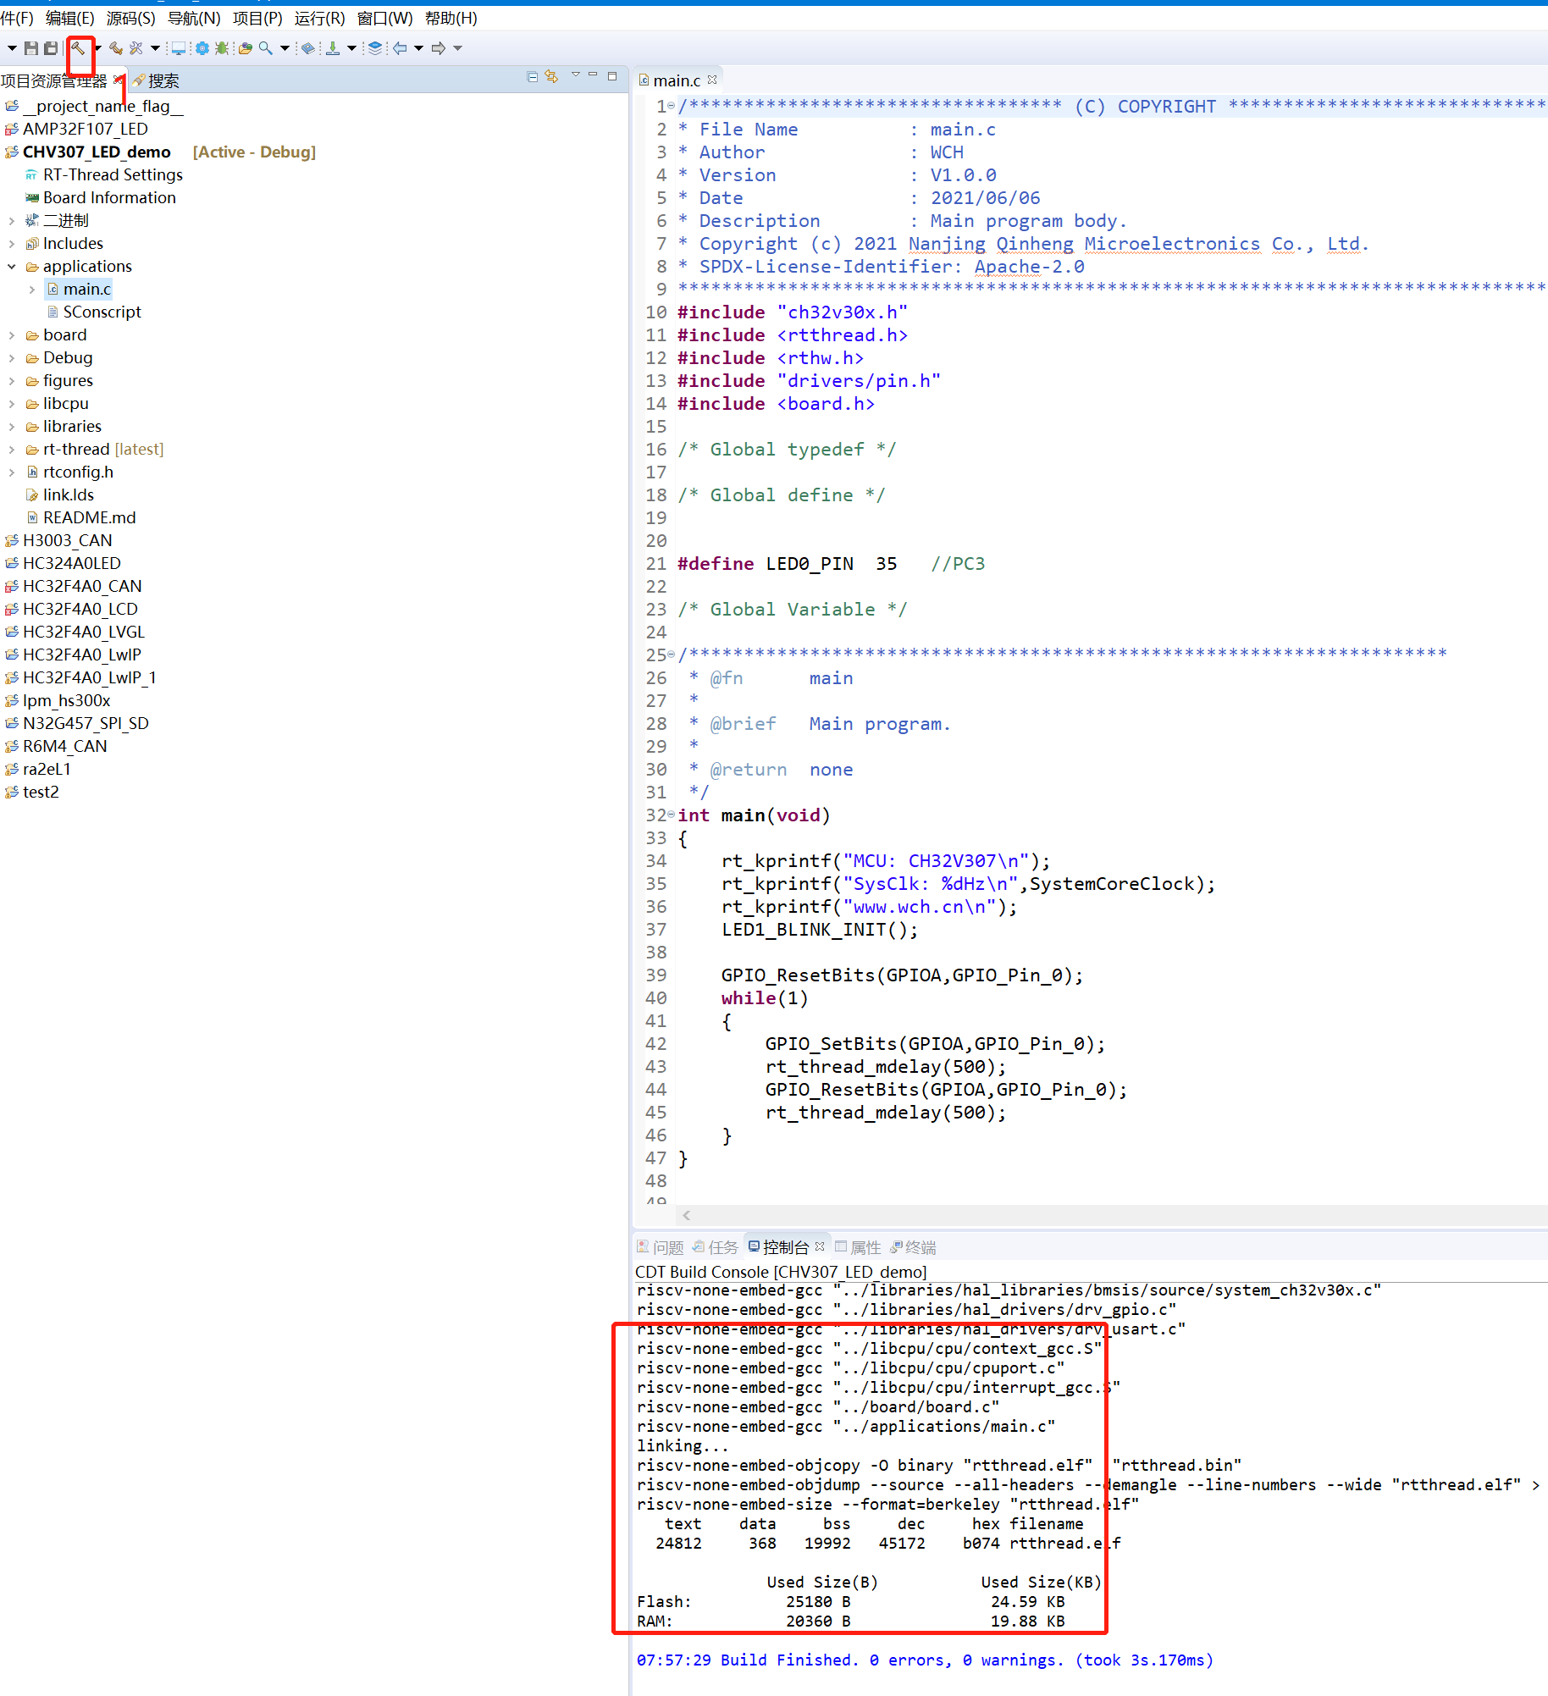This screenshot has width=1548, height=1696.
Task: Switch to the 属性 tab
Action: pos(858,1247)
